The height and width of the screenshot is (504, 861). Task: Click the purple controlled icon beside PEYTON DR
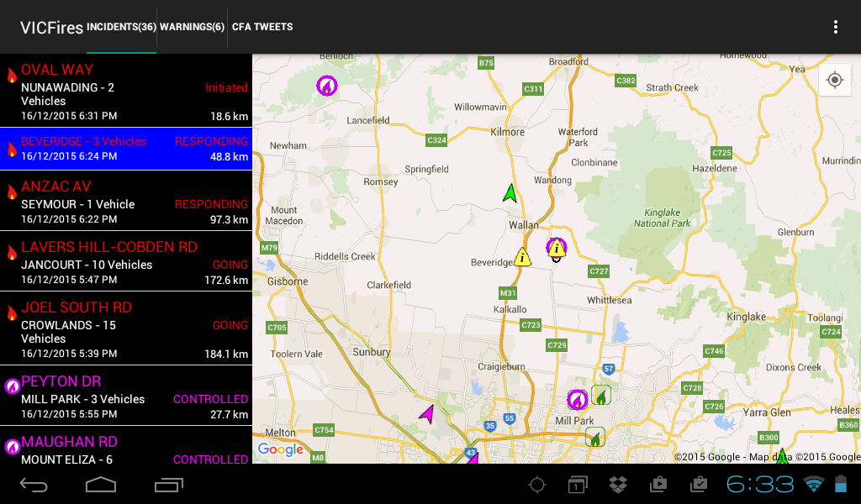coord(12,386)
